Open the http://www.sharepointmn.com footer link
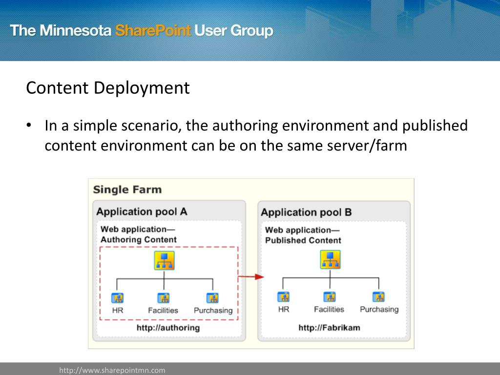This screenshot has width=500, height=375. [x=112, y=370]
